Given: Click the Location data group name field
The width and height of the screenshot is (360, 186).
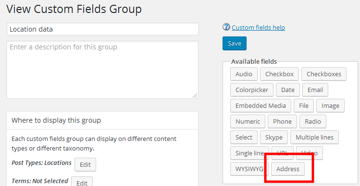Looking at the screenshot, I should [x=103, y=29].
